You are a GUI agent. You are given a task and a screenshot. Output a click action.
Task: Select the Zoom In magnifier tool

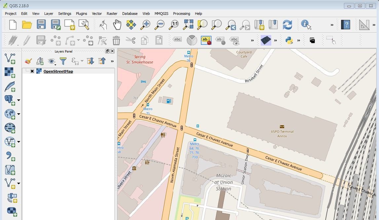click(145, 25)
